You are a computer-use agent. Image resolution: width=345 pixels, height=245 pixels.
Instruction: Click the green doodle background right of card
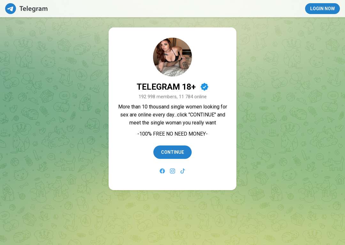290,110
